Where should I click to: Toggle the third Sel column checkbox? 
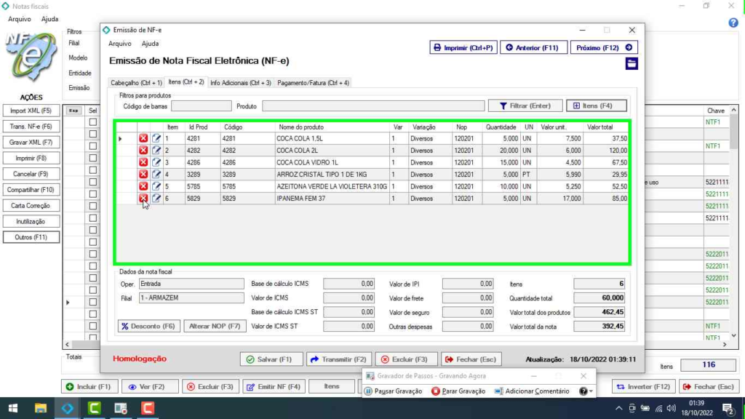pyautogui.click(x=92, y=146)
